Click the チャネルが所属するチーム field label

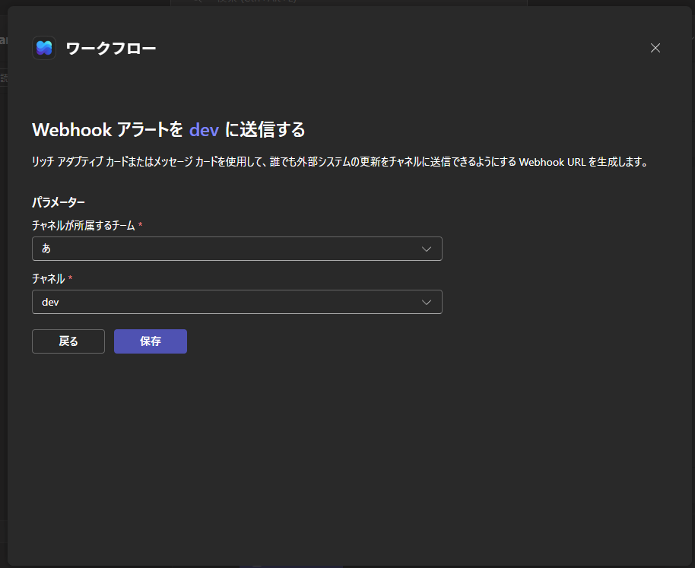coord(84,226)
